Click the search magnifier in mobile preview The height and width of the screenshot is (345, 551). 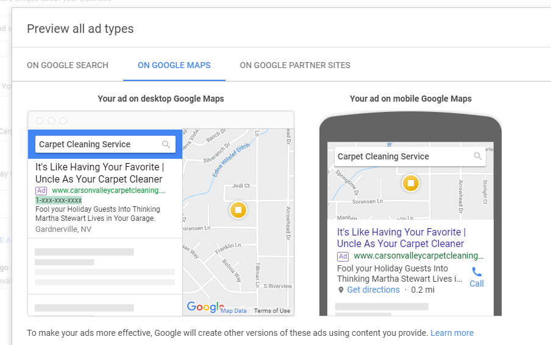[478, 156]
